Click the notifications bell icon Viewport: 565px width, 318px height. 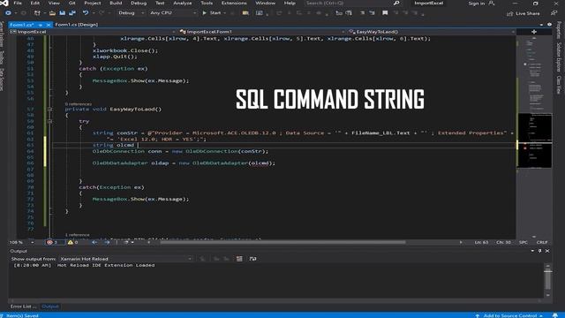point(555,315)
